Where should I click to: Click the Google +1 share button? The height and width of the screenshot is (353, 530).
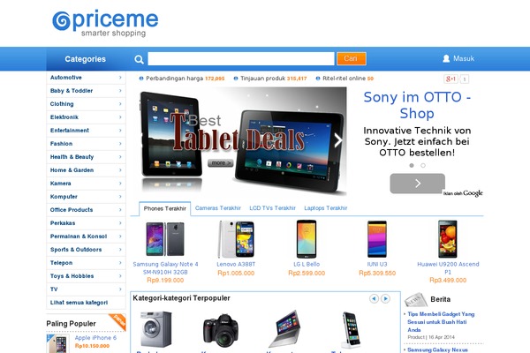coord(450,79)
